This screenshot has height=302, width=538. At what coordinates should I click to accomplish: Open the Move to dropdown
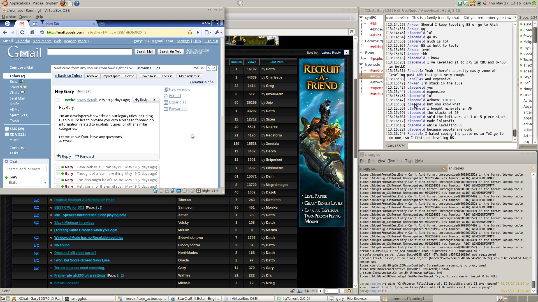pyautogui.click(x=148, y=76)
